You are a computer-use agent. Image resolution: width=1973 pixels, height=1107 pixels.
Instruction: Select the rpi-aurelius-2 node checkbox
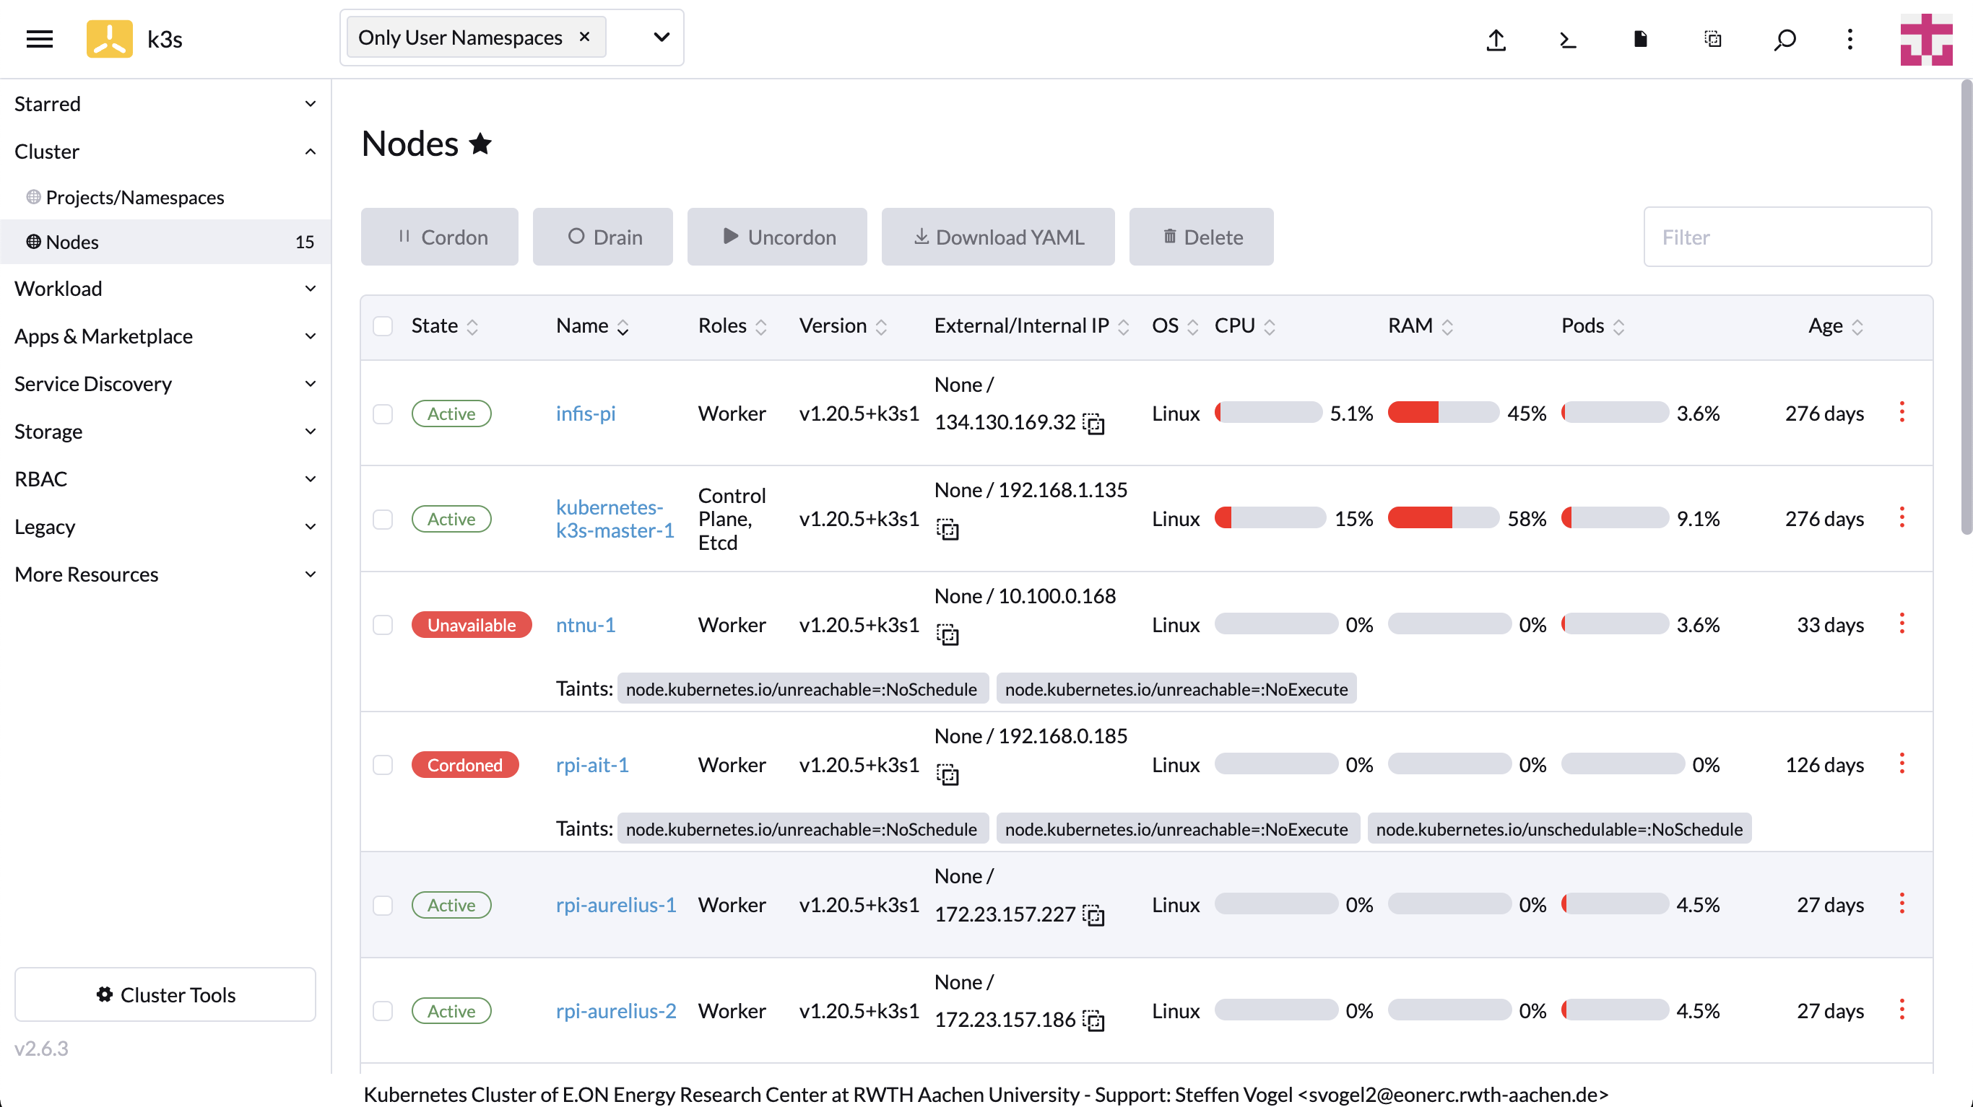(x=382, y=1010)
